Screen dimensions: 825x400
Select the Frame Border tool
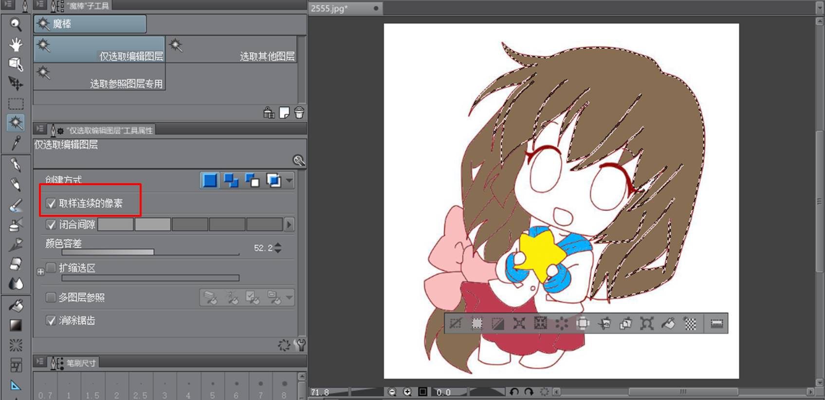pyautogui.click(x=16, y=365)
